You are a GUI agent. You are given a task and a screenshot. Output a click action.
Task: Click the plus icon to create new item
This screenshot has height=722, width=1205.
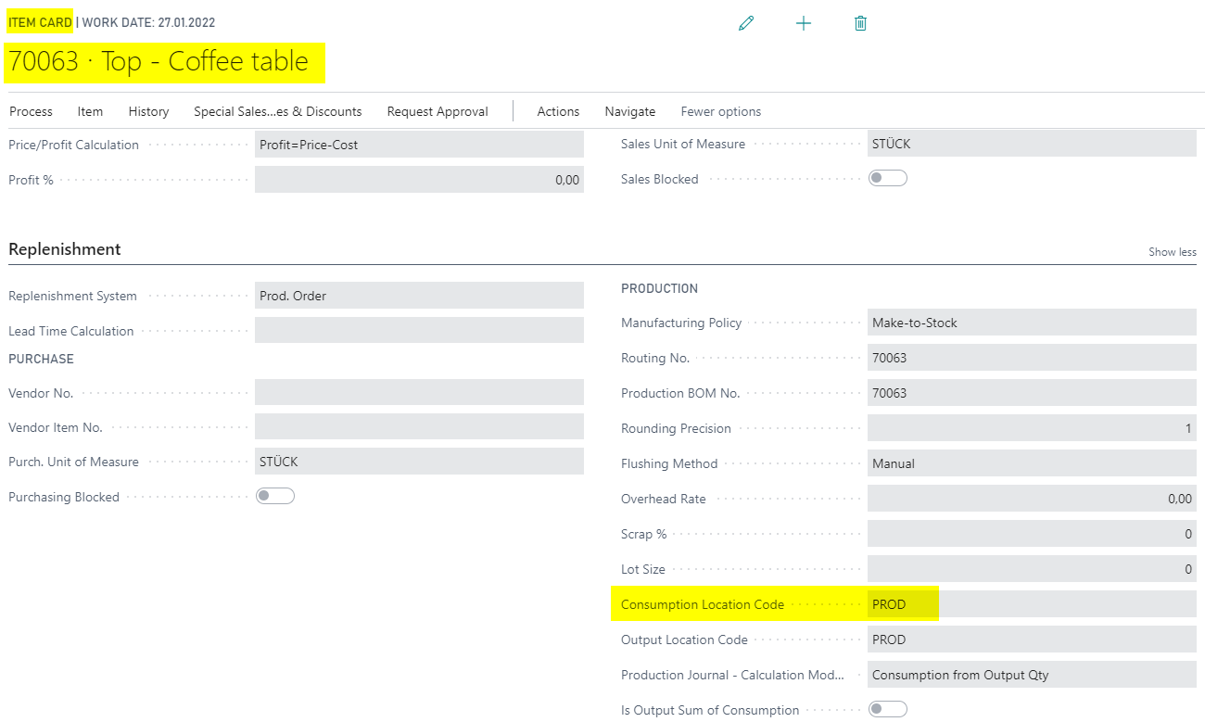(804, 23)
